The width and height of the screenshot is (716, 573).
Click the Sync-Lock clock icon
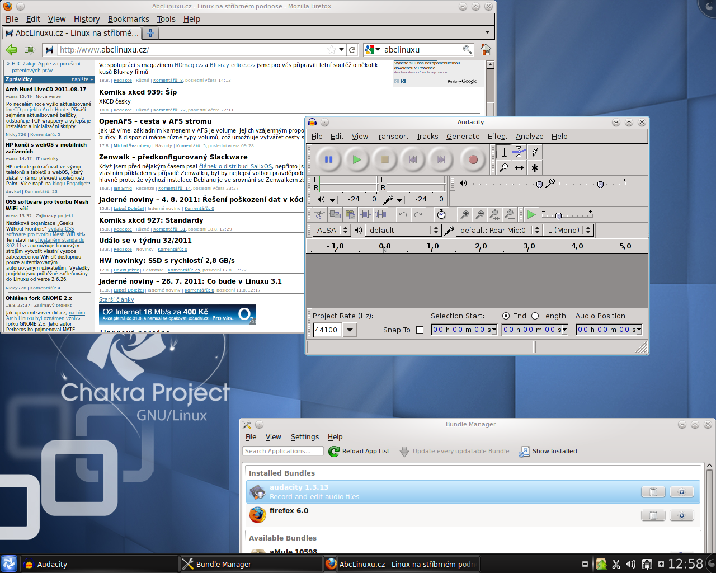(x=441, y=214)
